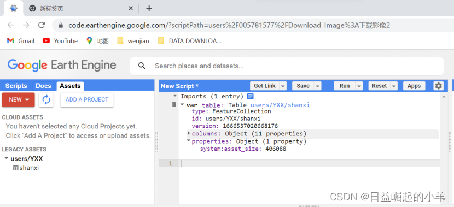The width and height of the screenshot is (454, 207).
Task: Open the 地图 maps bookmark
Action: tap(97, 41)
